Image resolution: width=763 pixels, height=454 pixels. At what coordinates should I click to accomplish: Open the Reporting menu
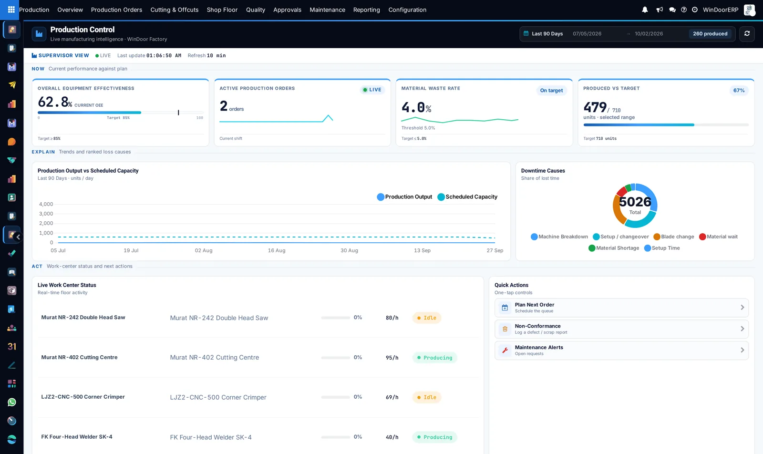point(367,10)
